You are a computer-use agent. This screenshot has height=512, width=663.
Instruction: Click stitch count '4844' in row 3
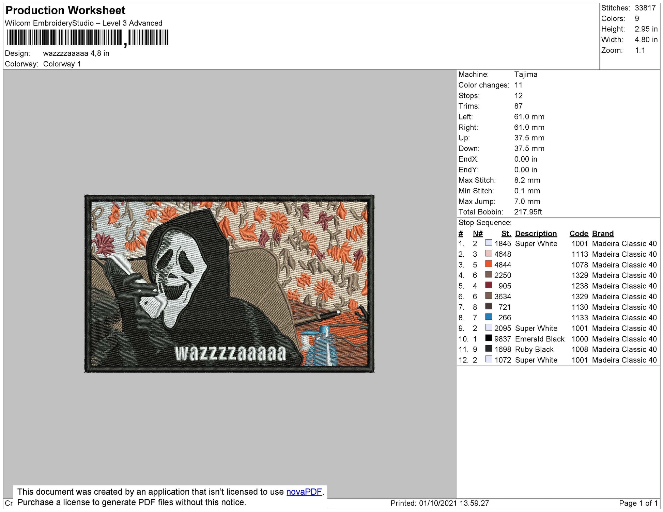click(x=503, y=265)
